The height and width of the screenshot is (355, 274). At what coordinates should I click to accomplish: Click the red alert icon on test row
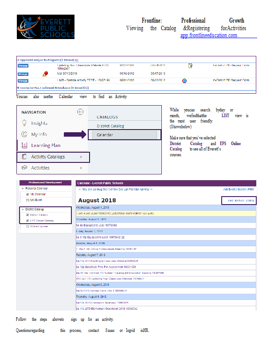45,74
